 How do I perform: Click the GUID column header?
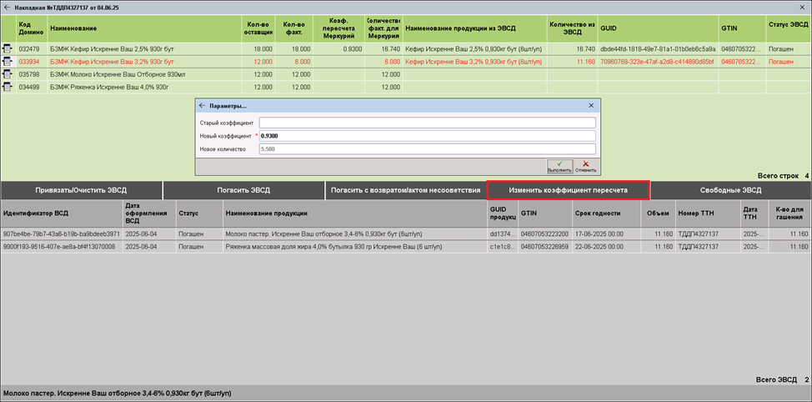pos(658,28)
